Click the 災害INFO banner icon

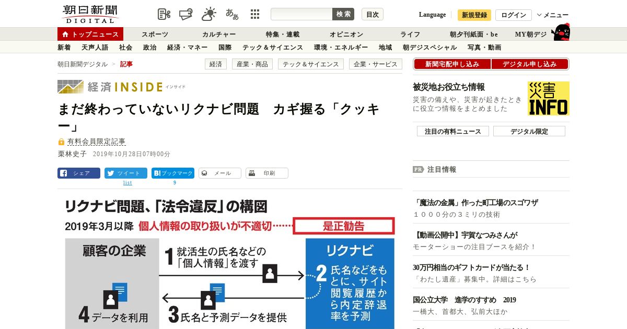click(548, 98)
